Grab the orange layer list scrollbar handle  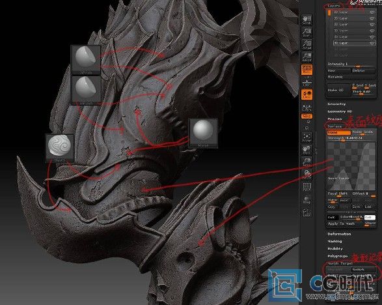pyautogui.click(x=329, y=13)
